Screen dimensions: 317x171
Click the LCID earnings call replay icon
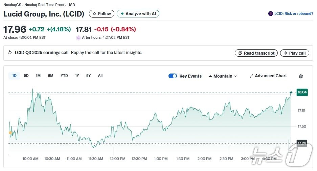(10, 53)
